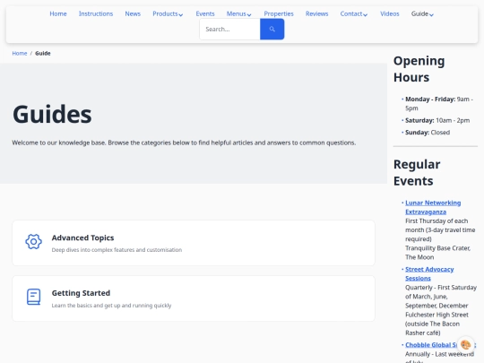Open the Getting Started category title
This screenshot has height=363, width=484.
81,293
